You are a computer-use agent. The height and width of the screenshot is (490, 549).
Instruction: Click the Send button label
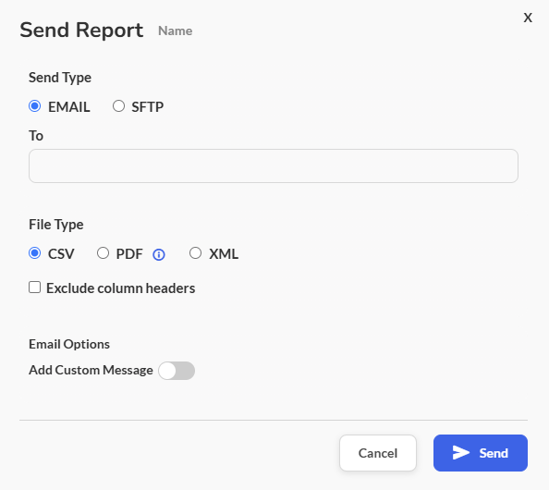[494, 453]
